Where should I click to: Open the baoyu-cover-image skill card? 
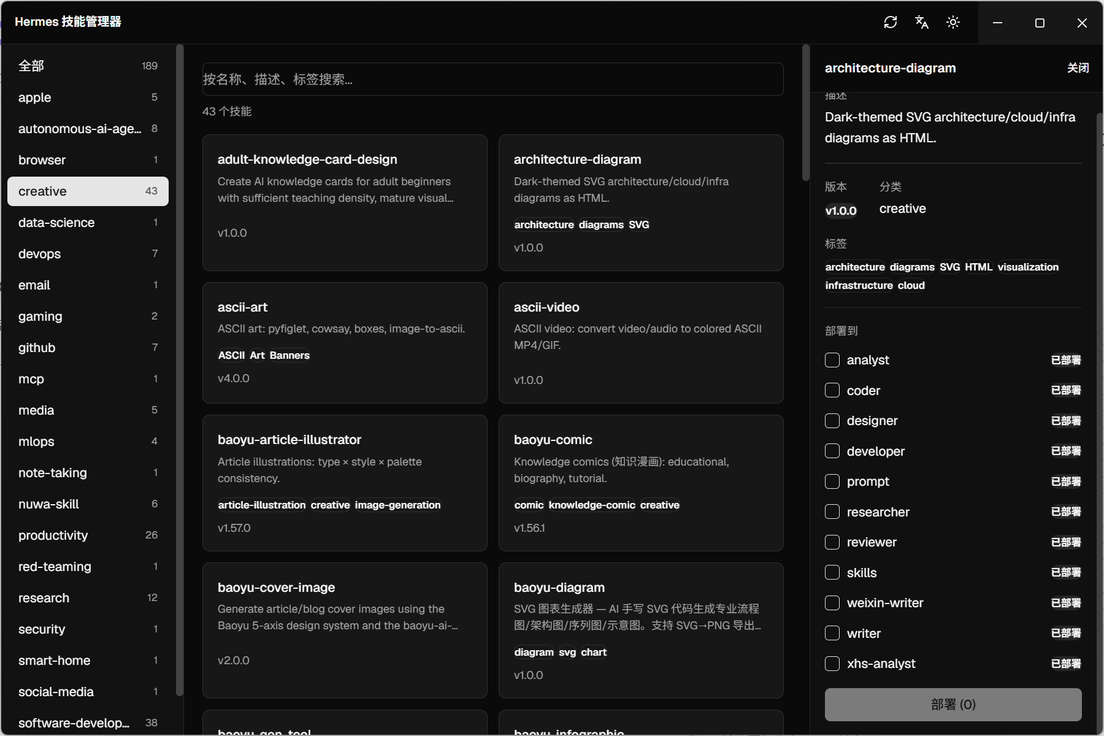(345, 631)
